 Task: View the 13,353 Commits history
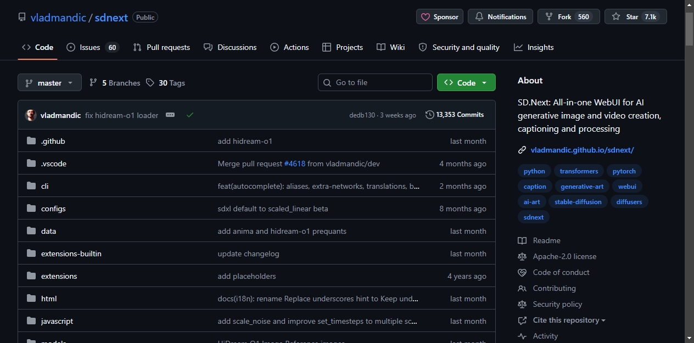point(455,115)
